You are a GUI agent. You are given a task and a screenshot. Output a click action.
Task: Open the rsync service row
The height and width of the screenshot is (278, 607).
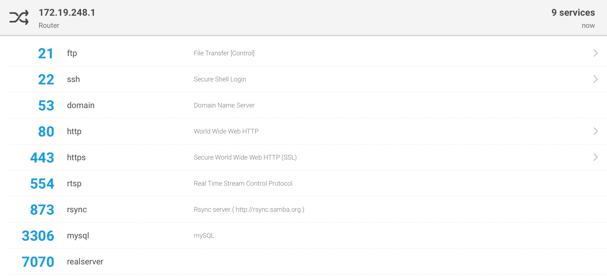coord(77,210)
